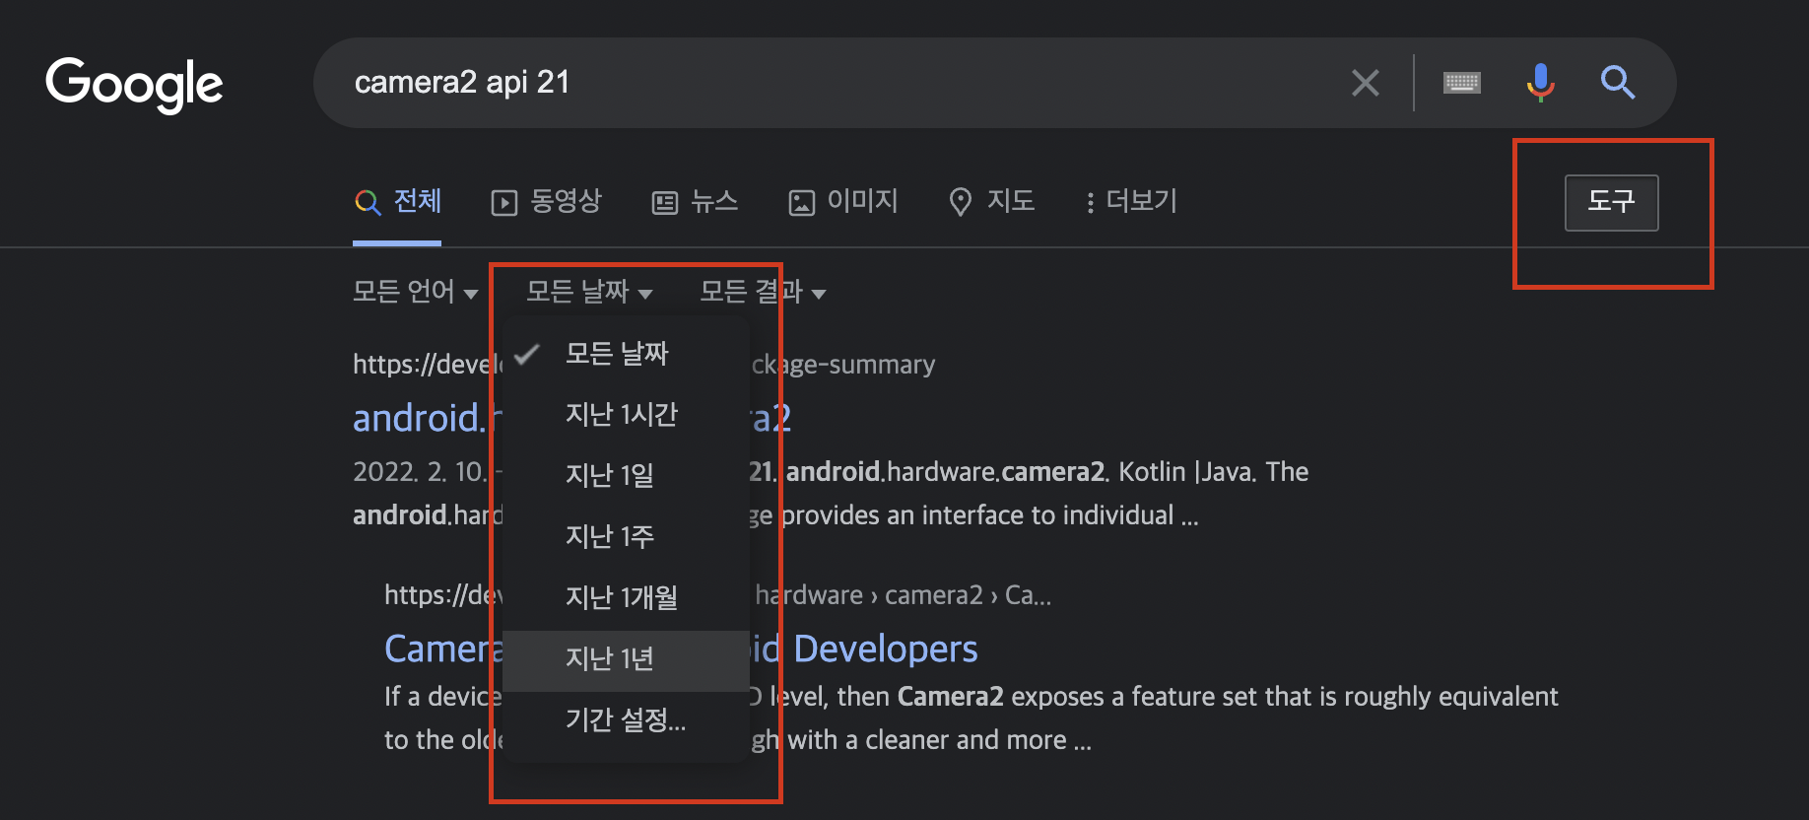Switch to the 뉴스 tab

695,202
